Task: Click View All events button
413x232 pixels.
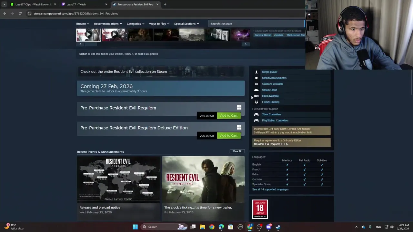Action: (x=237, y=151)
